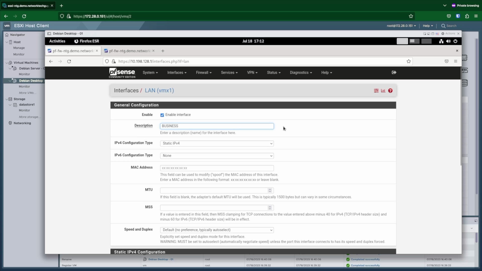Click the vm logo in ESXi header
Image resolution: width=482 pixels, height=271 pixels.
point(7,26)
